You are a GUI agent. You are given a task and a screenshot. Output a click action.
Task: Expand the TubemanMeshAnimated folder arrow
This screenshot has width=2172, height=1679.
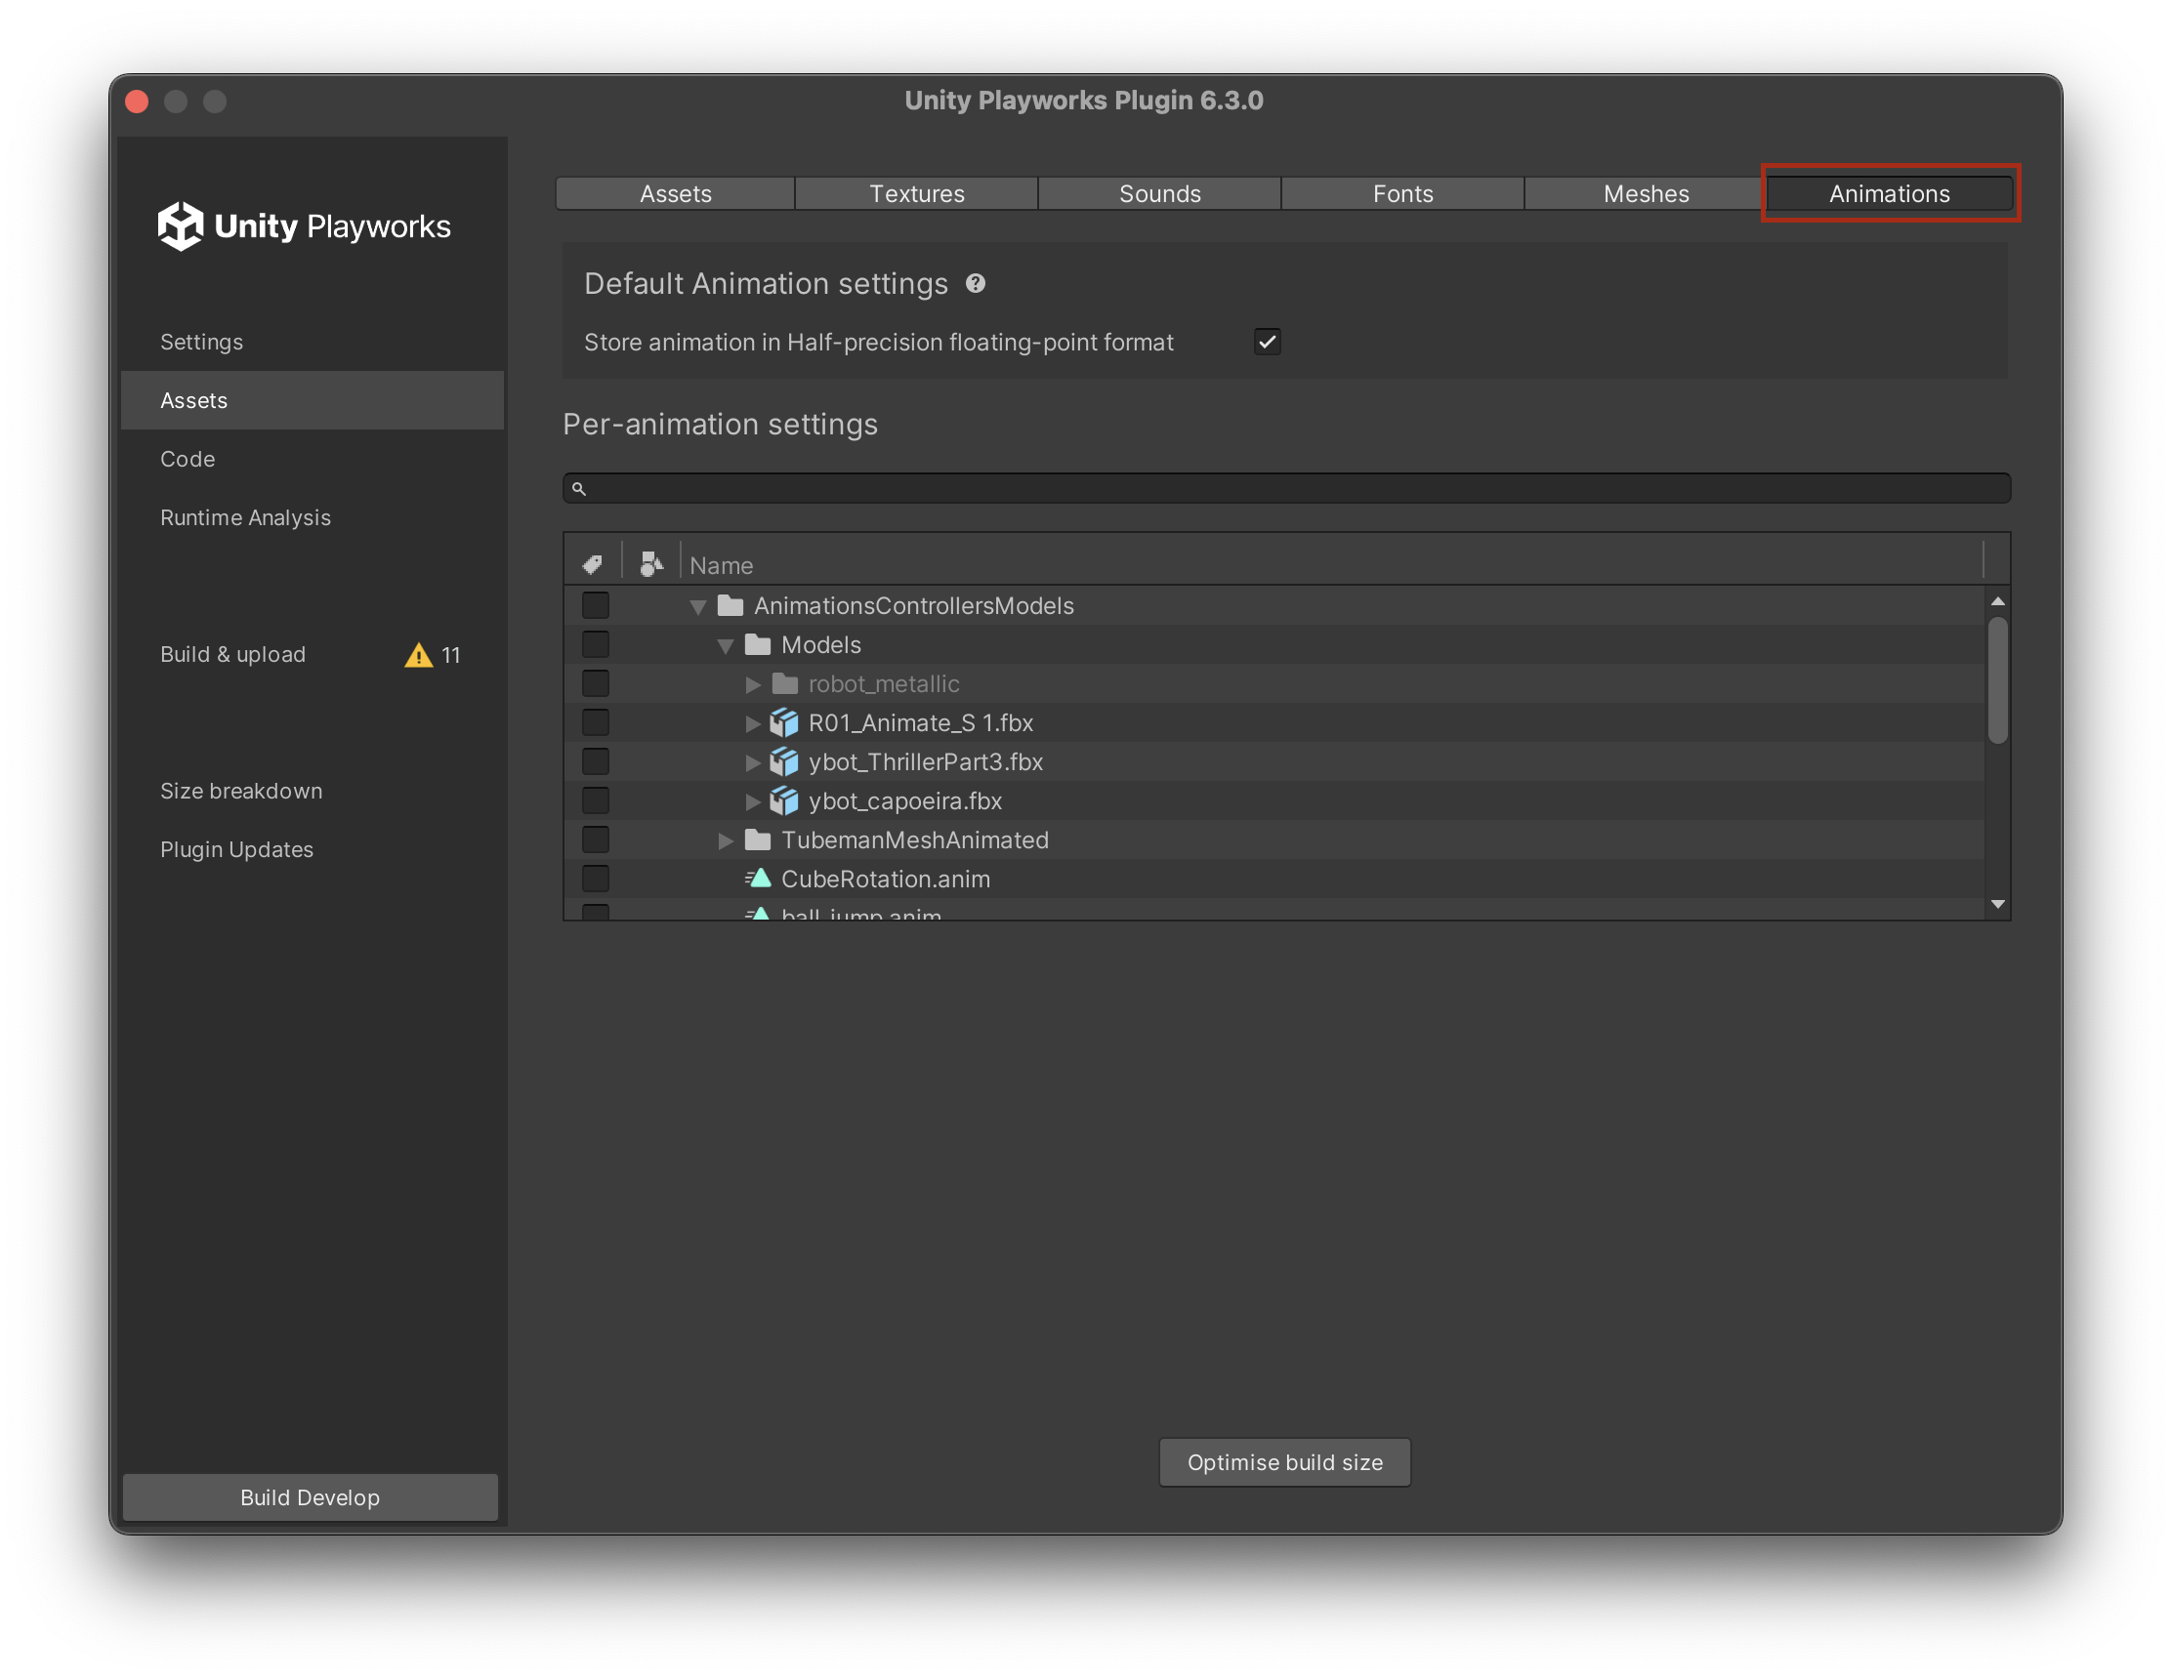(x=726, y=841)
